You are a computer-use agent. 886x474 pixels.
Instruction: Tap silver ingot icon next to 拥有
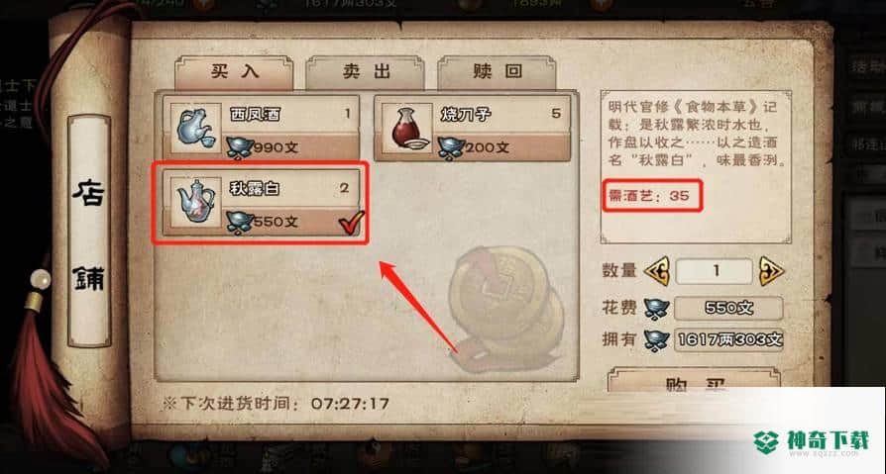[x=657, y=340]
